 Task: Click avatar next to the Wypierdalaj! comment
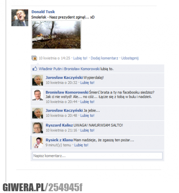pyautogui.click(x=38, y=80)
